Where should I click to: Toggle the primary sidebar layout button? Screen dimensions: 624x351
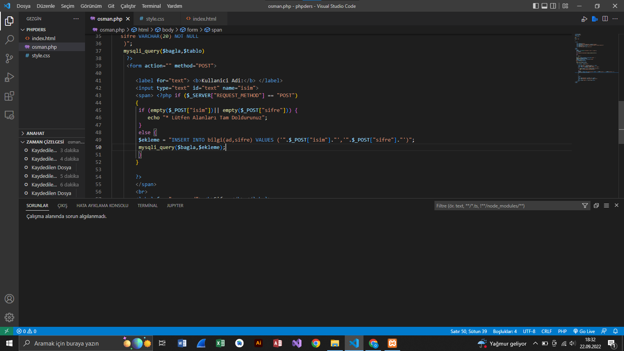pos(536,6)
